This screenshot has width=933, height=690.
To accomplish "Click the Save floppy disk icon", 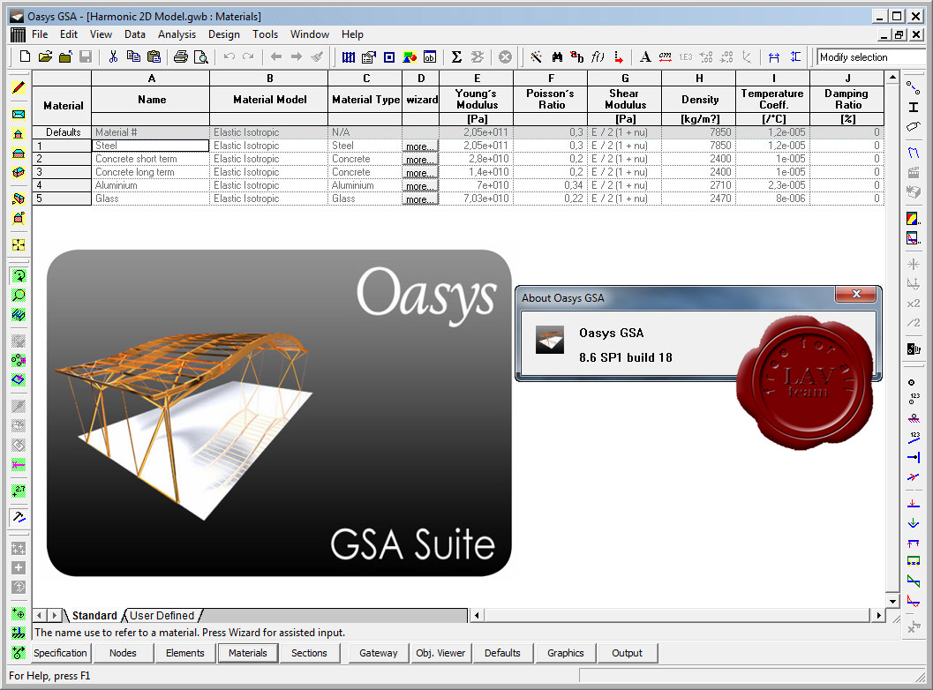I will pyautogui.click(x=86, y=57).
